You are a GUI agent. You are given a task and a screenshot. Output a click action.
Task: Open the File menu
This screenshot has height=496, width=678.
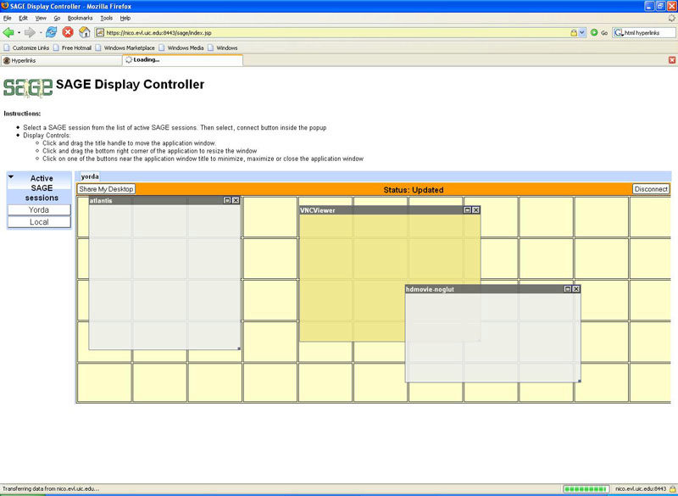8,18
